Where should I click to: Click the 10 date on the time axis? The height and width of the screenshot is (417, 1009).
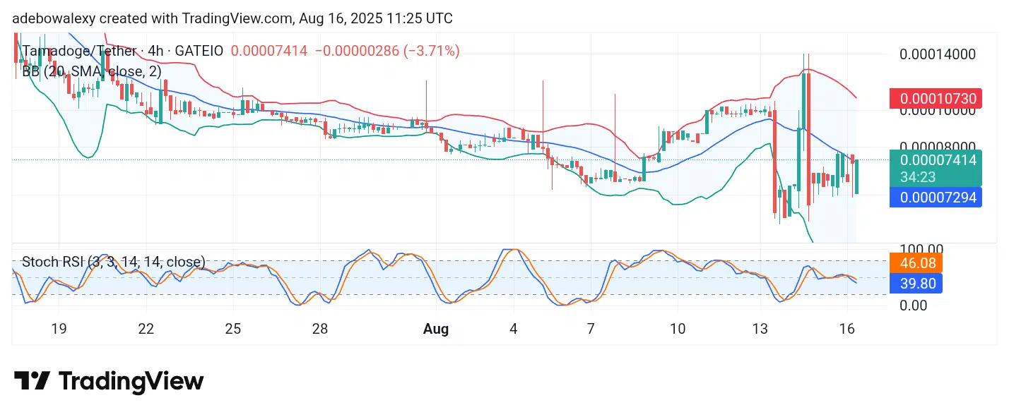(x=677, y=329)
